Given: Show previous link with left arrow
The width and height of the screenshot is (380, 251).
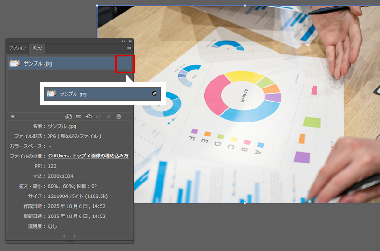Looking at the screenshot, I should 64,236.
